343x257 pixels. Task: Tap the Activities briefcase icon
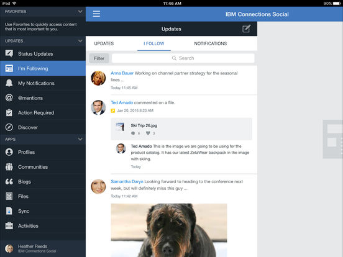pyautogui.click(x=9, y=226)
